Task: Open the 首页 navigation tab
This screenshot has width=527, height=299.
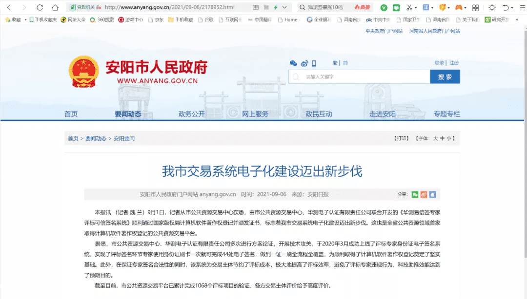Action: coord(71,114)
